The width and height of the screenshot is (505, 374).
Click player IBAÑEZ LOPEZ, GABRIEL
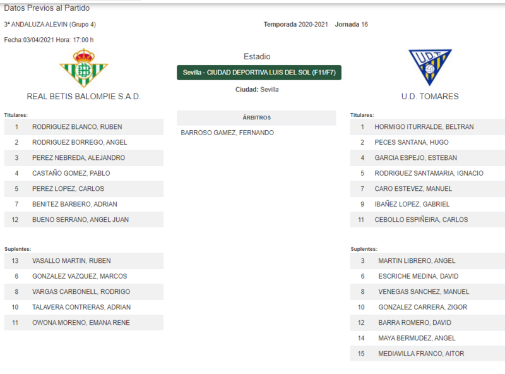point(412,205)
